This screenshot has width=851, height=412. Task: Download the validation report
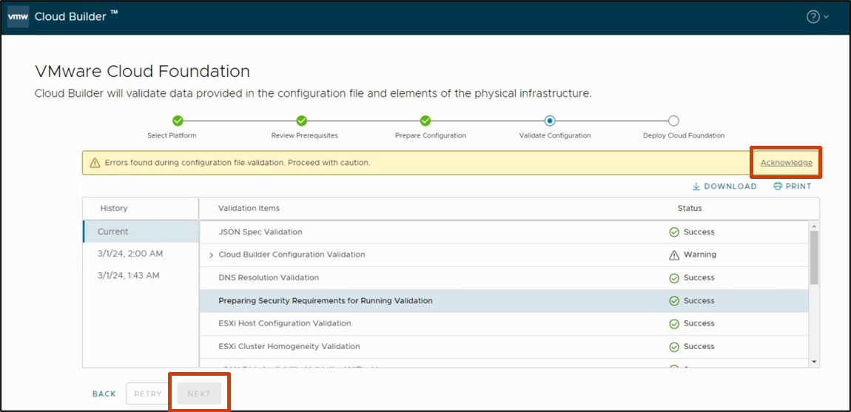pyautogui.click(x=724, y=186)
